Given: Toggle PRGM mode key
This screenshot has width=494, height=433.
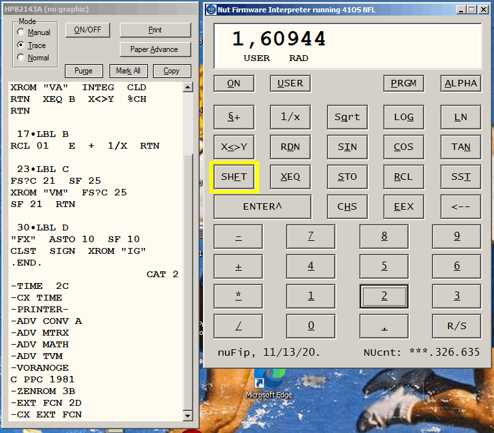Looking at the screenshot, I should point(404,83).
